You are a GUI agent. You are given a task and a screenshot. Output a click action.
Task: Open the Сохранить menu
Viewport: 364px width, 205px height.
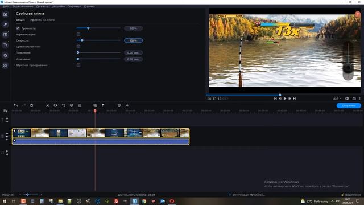[74, 6]
